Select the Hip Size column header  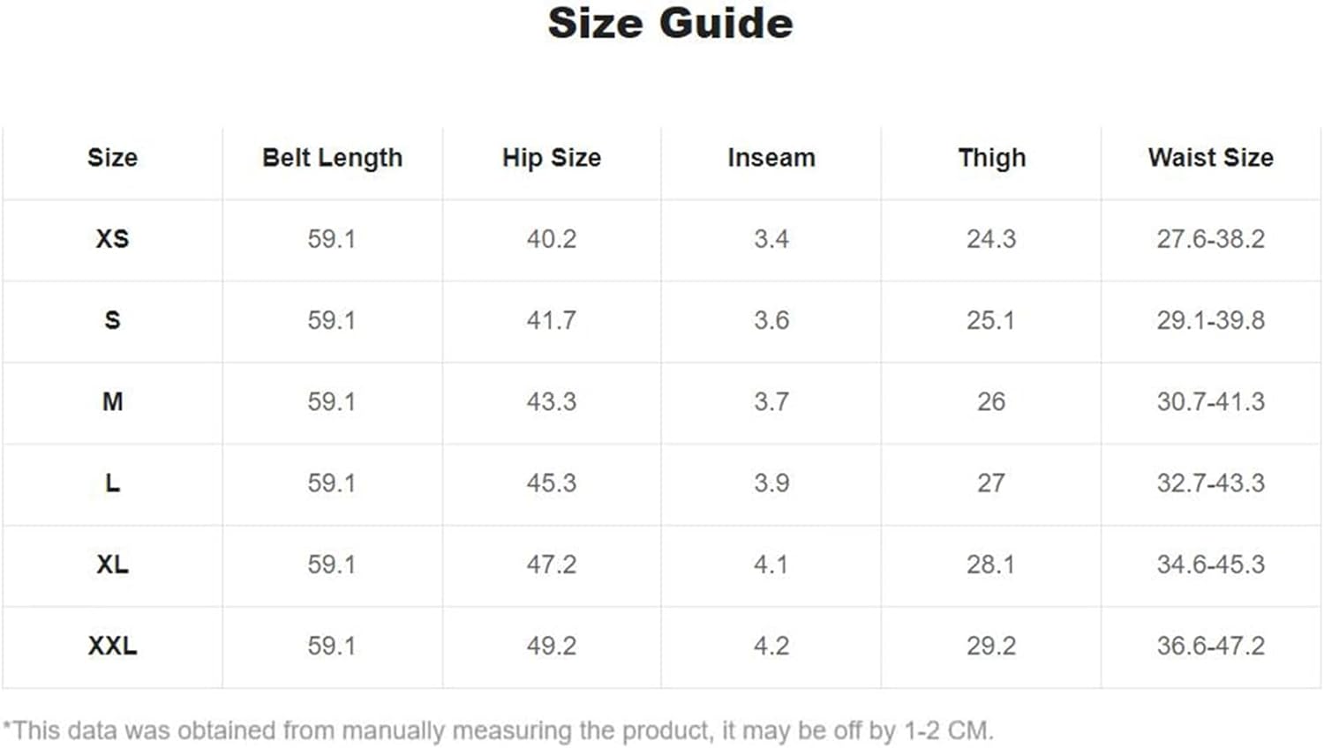(552, 158)
